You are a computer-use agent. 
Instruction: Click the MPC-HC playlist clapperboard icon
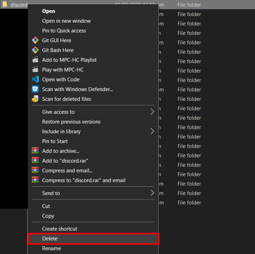coord(35,60)
